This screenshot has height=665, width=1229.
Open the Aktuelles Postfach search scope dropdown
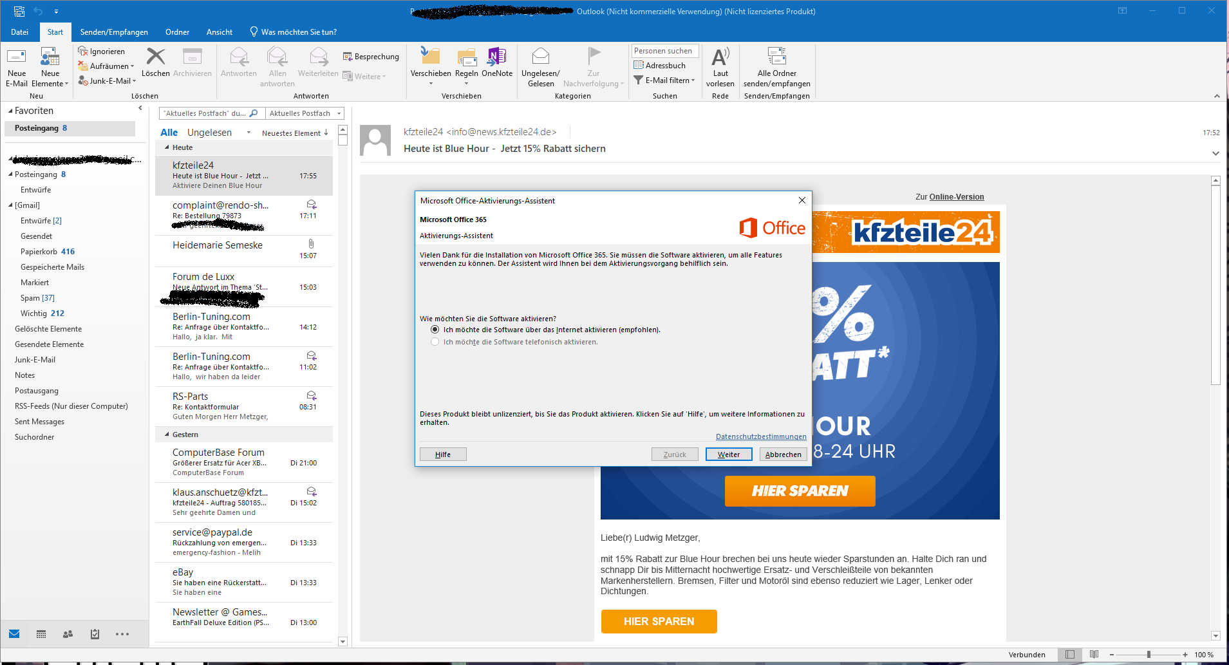pyautogui.click(x=305, y=113)
